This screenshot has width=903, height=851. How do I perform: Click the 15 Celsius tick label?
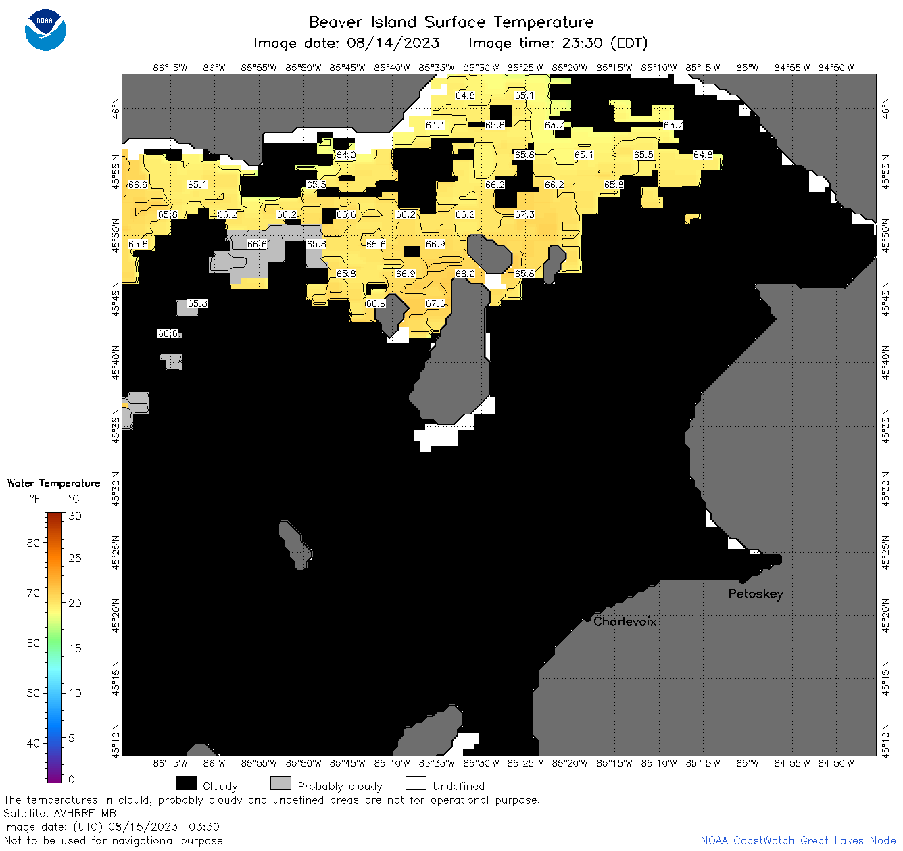(x=75, y=648)
